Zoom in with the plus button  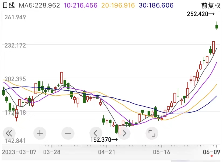pyautogui.click(x=40, y=133)
